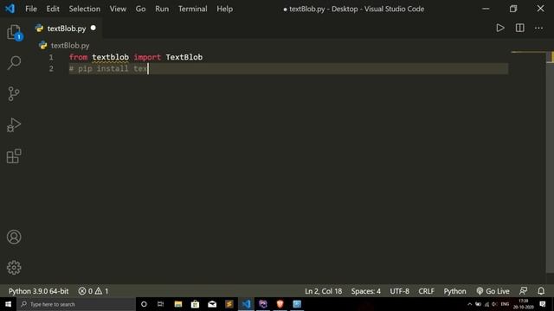Open the Extensions view
Screen dimensions: 554x311
coord(14,155)
